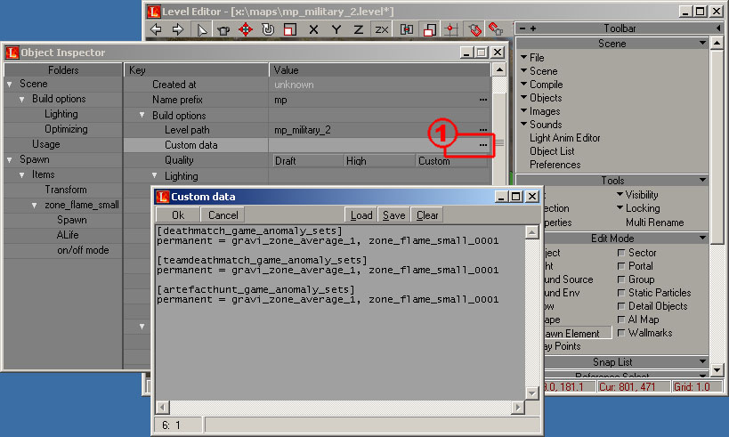
Task: Activate the select cursor tool
Action: [x=201, y=29]
